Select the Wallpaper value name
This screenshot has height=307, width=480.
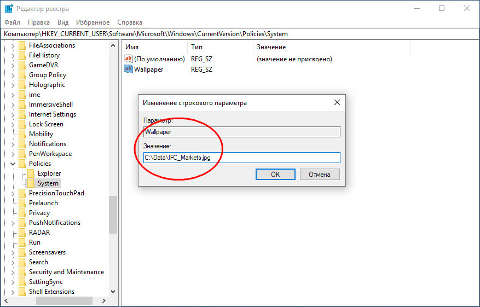(149, 69)
